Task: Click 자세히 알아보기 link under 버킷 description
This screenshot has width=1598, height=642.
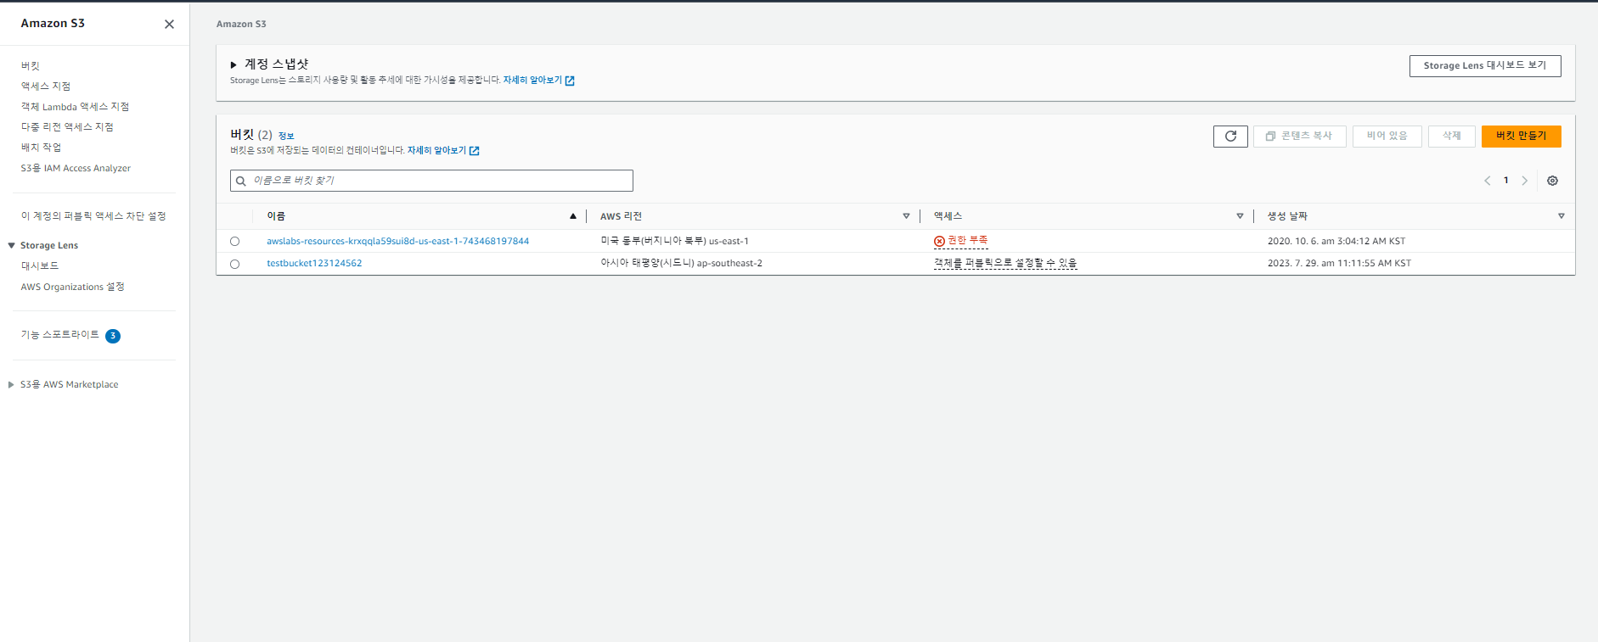Action: (x=436, y=151)
